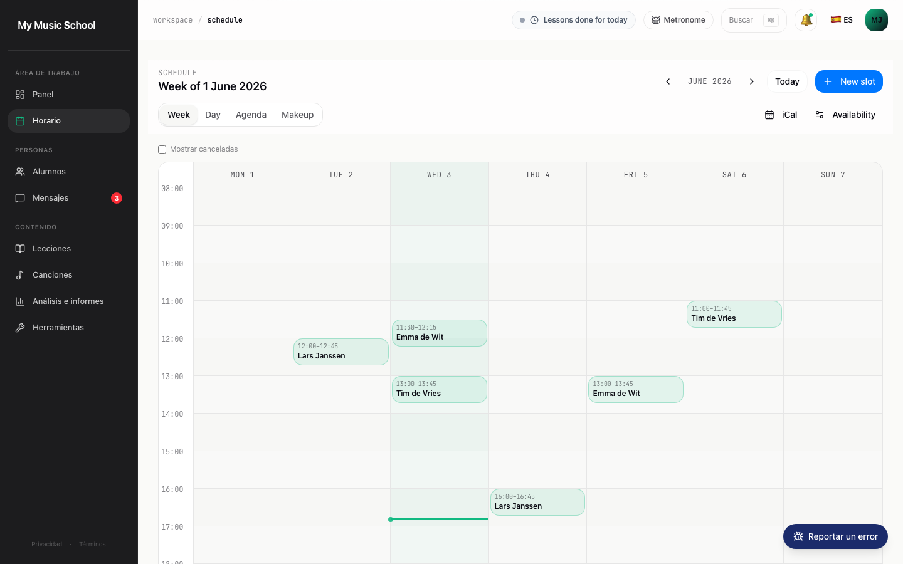Click the Availability sliders icon
The image size is (903, 564).
(820, 115)
